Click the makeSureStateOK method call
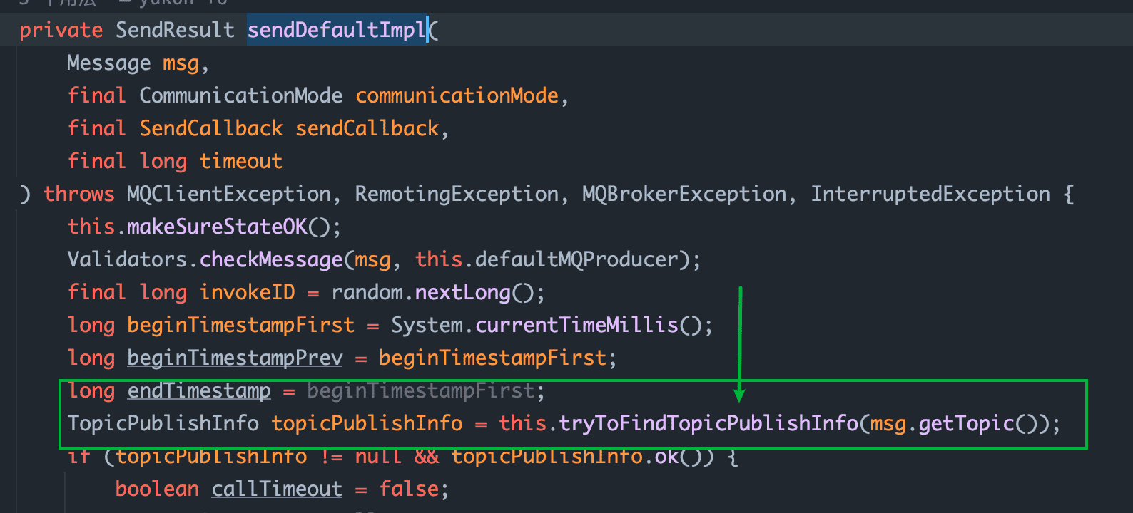Image resolution: width=1133 pixels, height=513 pixels. click(x=217, y=227)
